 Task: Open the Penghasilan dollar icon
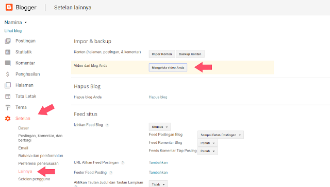8,74
